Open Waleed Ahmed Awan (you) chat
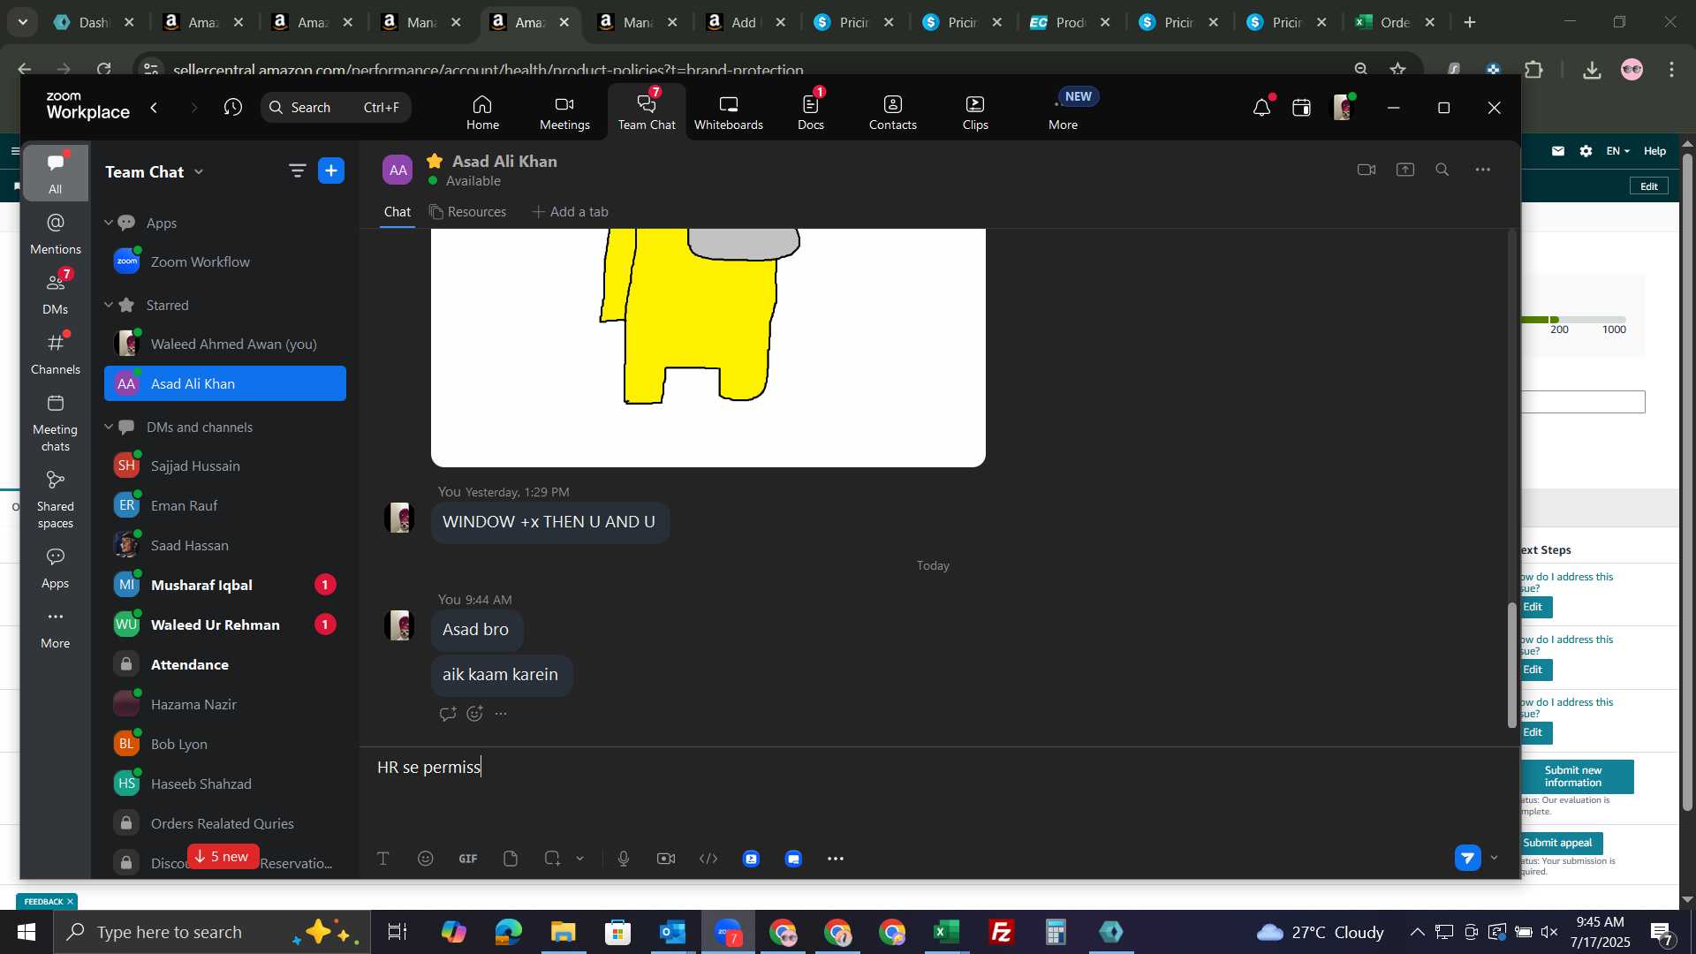The image size is (1696, 954). 225,344
